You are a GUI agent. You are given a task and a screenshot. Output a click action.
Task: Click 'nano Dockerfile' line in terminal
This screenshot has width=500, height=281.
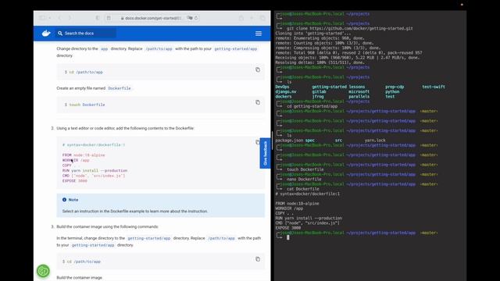click(x=304, y=180)
